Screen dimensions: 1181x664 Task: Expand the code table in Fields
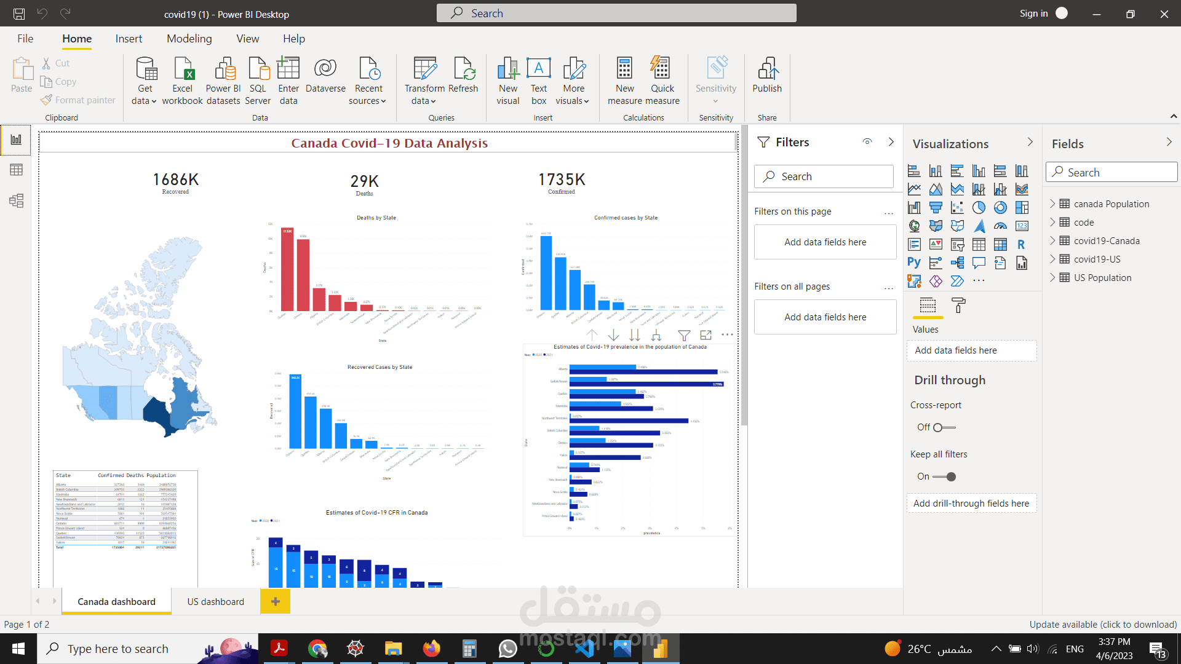(x=1052, y=222)
